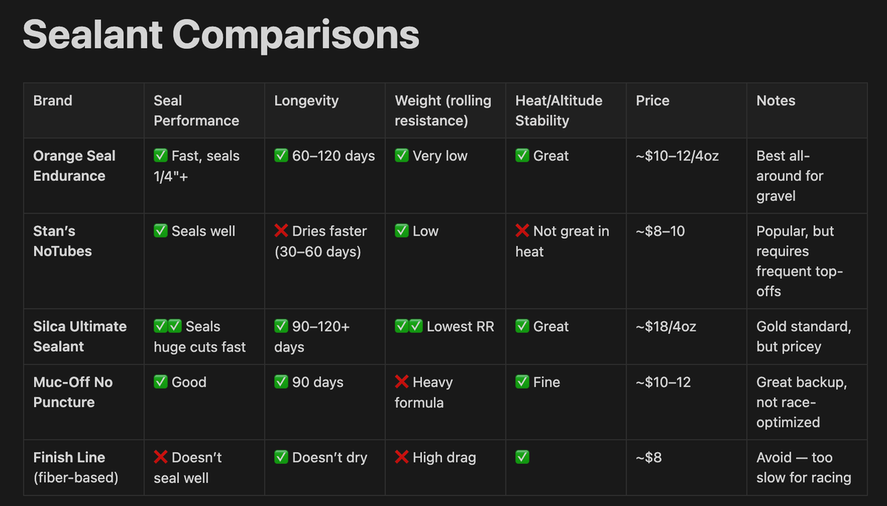Click the red X before 'Not great in heat'

pyautogui.click(x=523, y=231)
